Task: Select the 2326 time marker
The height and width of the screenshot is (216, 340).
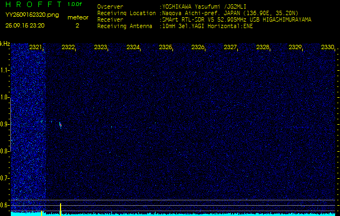Action: pyautogui.click(x=198, y=48)
